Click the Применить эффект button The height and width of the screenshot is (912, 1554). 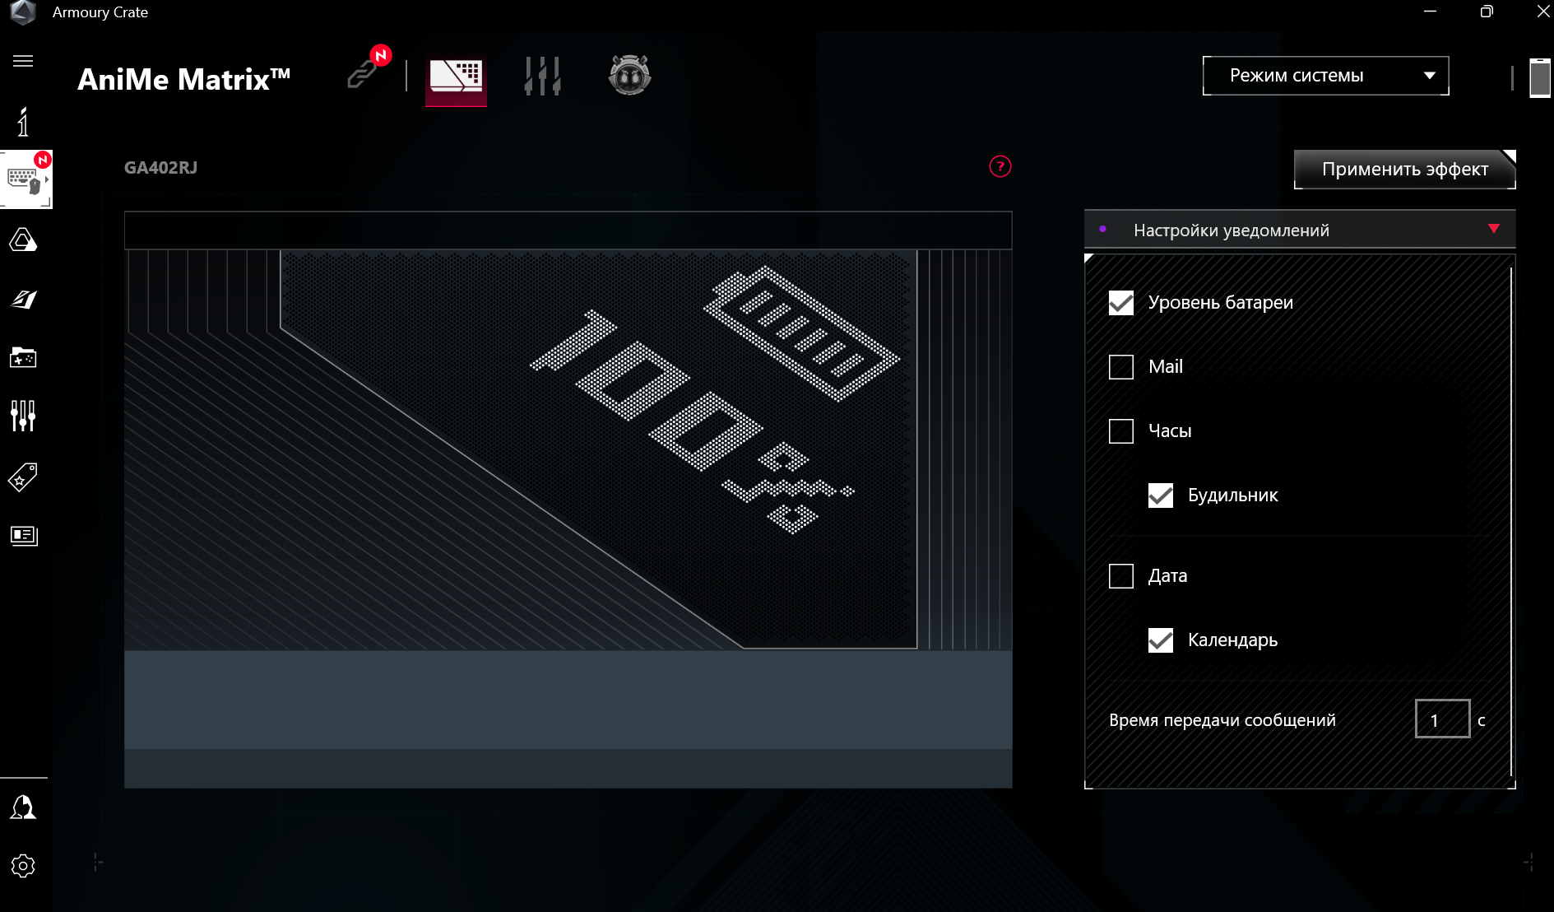(x=1403, y=170)
